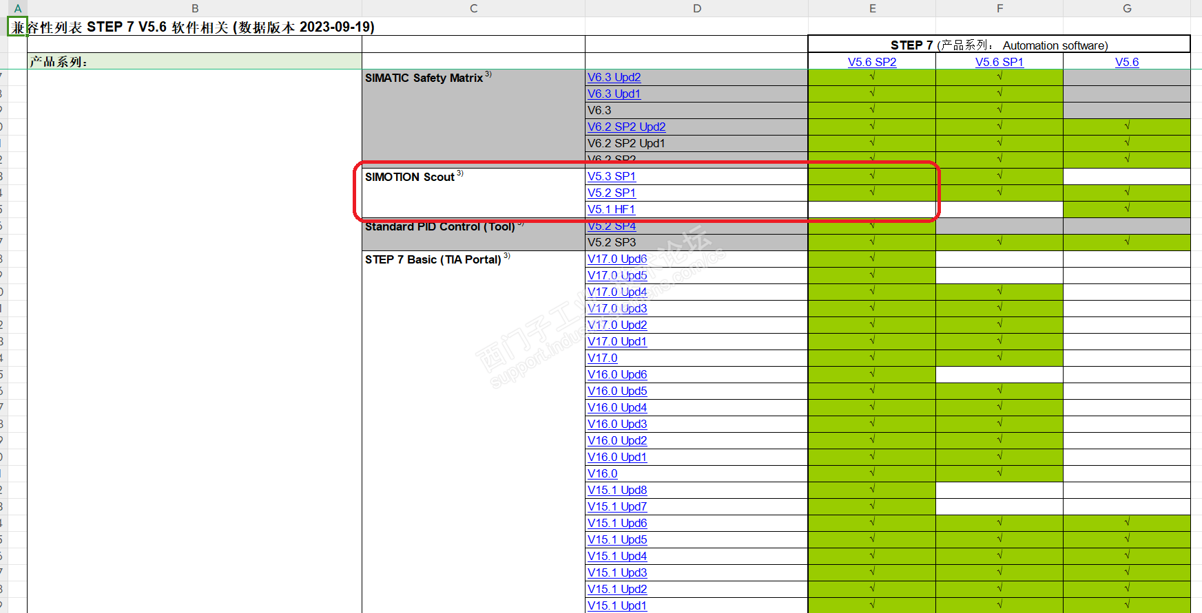The width and height of the screenshot is (1202, 613).
Task: Follow the V15.1 Upd3 link
Action: [x=617, y=573]
